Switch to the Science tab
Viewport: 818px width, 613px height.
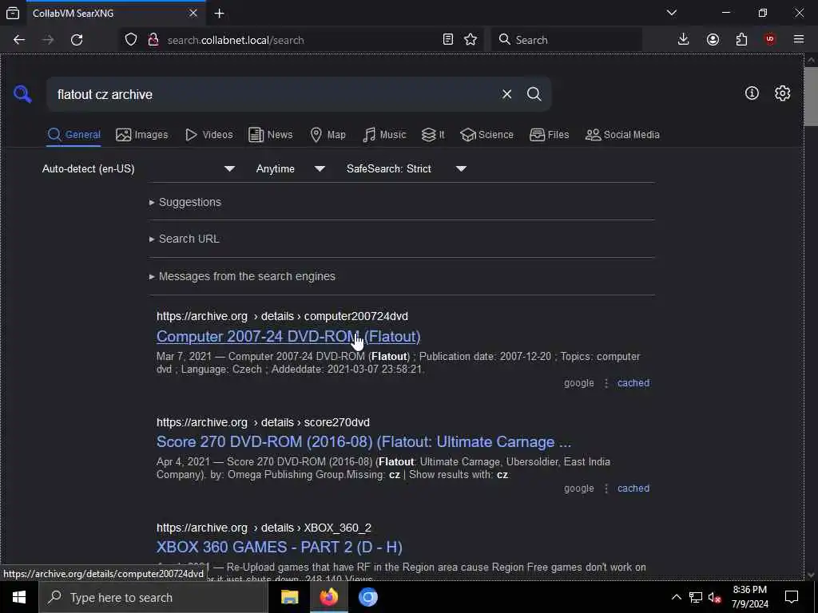point(486,134)
